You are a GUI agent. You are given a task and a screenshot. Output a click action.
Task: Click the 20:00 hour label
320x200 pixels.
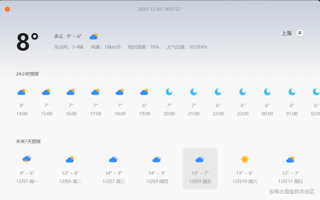tap(169, 114)
